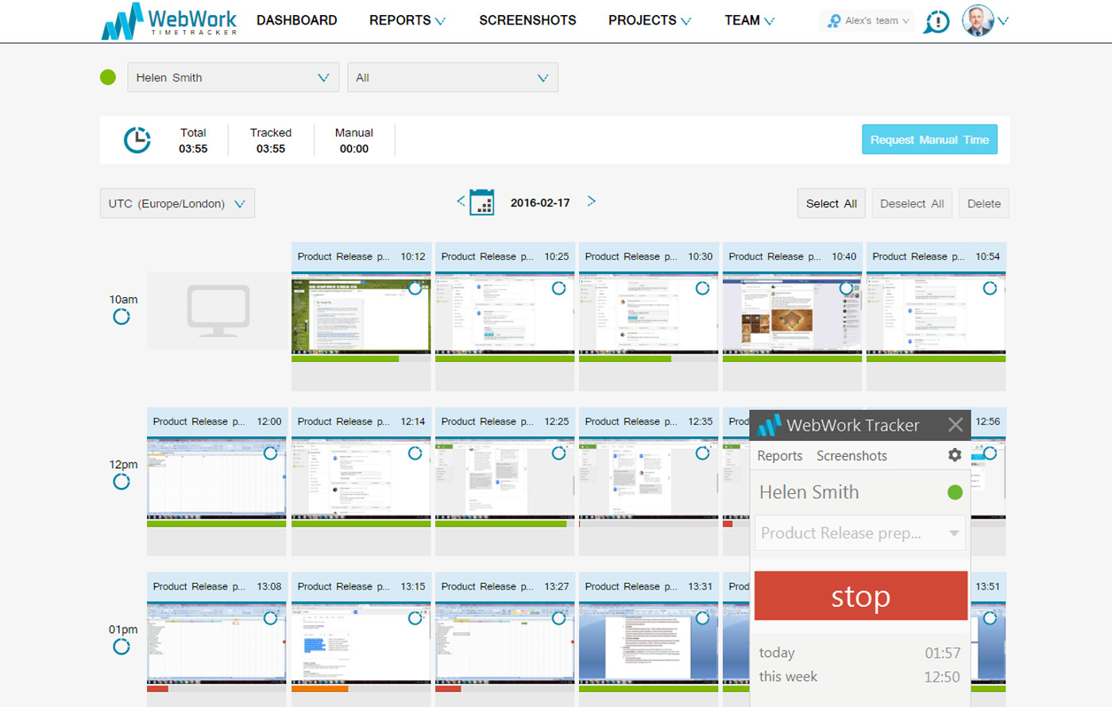Select the 10:12 screenshot circle
This screenshot has width=1112, height=707.
pyautogui.click(x=415, y=288)
